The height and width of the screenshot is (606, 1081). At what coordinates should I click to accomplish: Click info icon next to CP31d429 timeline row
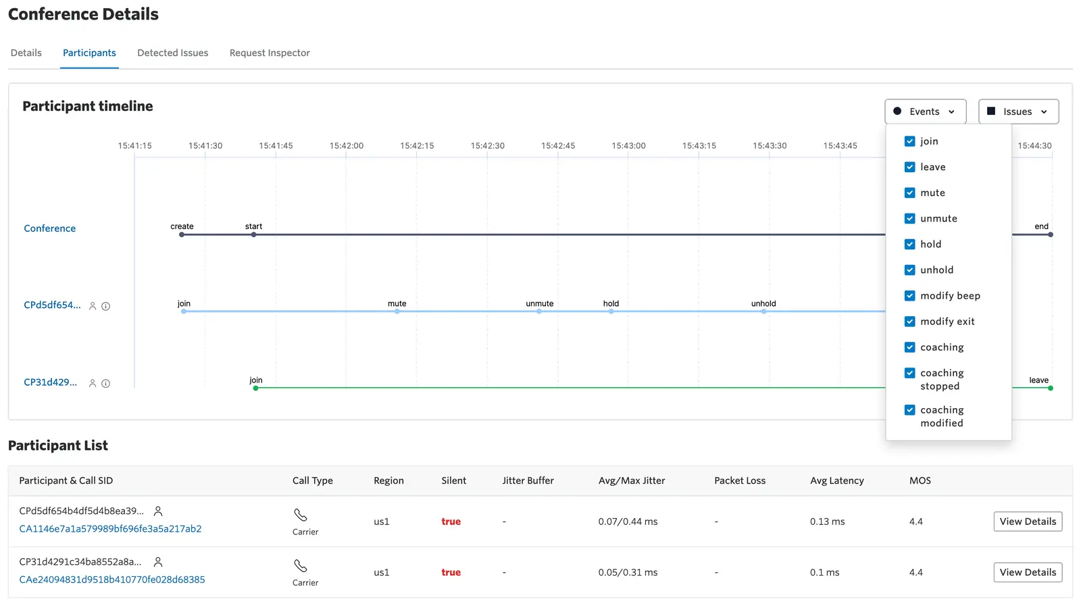point(106,383)
